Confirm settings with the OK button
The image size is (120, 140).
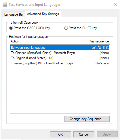click(x=60, y=135)
